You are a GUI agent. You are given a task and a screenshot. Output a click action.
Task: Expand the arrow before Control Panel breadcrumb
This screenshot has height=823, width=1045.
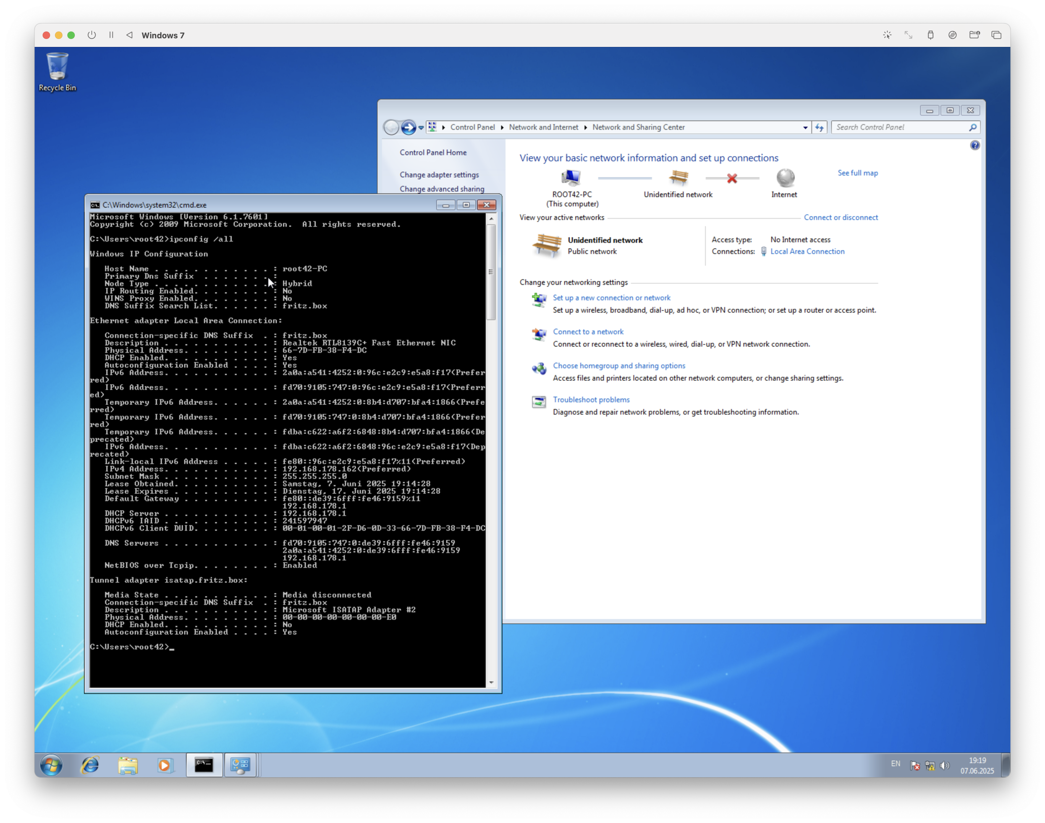coord(443,127)
